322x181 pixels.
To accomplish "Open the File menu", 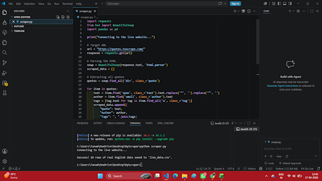I will click(x=11, y=4).
